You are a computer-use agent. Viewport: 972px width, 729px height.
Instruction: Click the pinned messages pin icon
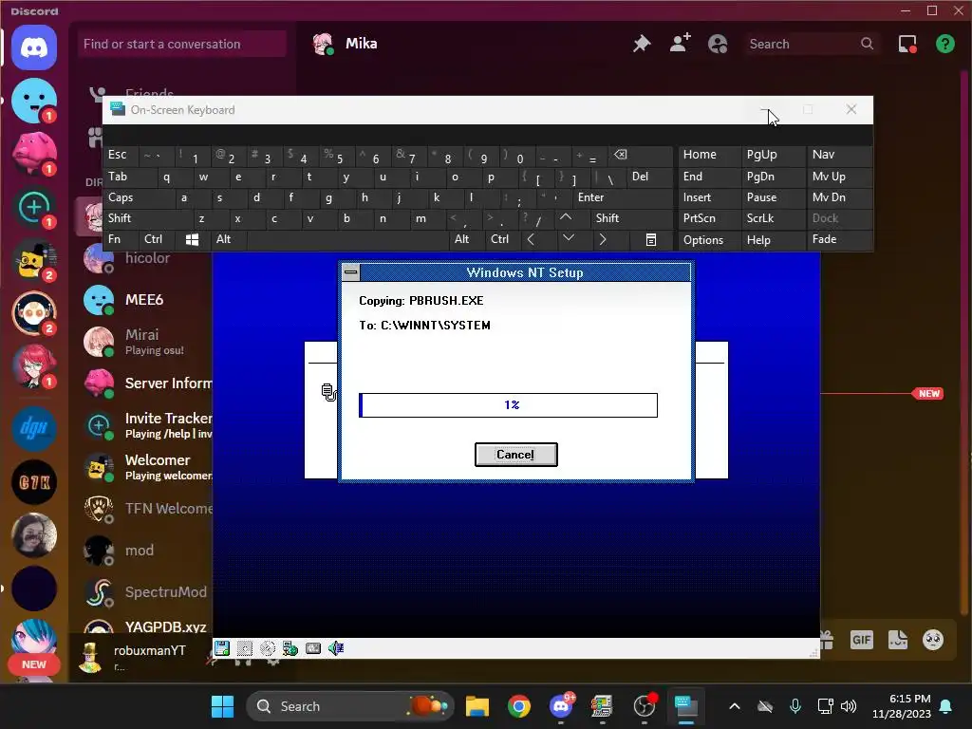pos(642,44)
